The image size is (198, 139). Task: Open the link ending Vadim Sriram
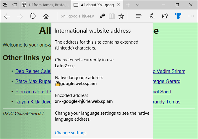point(169,71)
